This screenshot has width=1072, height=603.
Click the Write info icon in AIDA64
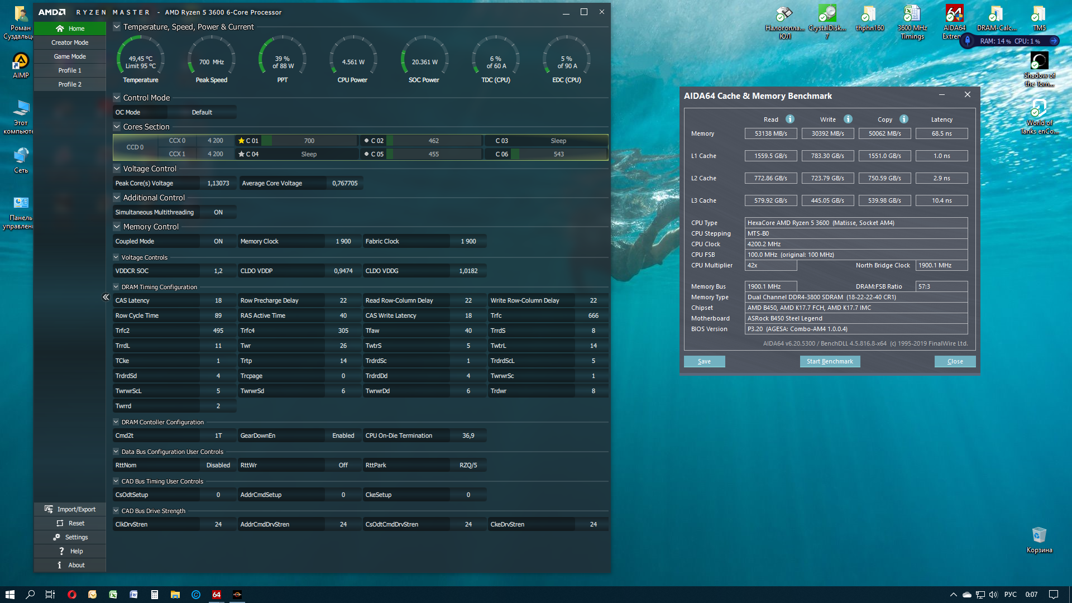(848, 119)
